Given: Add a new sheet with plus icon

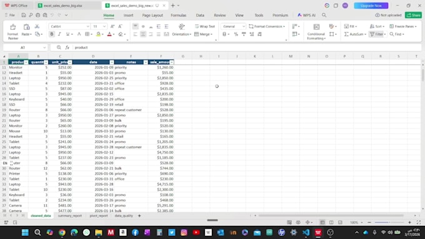Looking at the screenshot, I should pyautogui.click(x=139, y=216).
